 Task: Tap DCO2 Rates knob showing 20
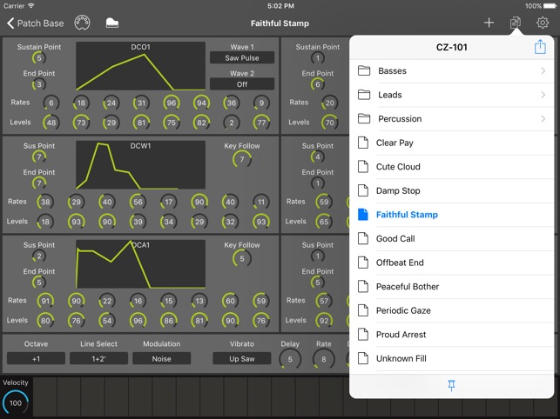click(330, 103)
